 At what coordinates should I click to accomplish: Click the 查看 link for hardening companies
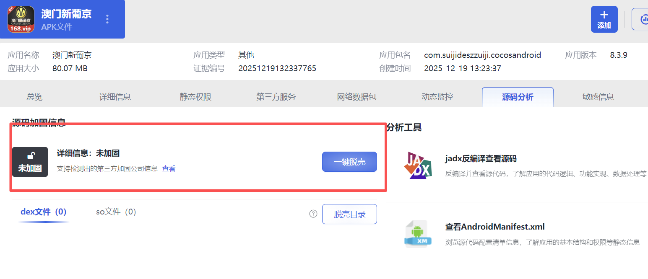coord(169,169)
